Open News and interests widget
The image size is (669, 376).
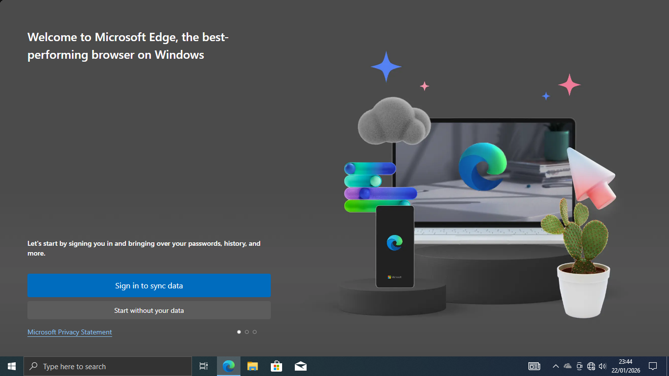tap(534, 366)
